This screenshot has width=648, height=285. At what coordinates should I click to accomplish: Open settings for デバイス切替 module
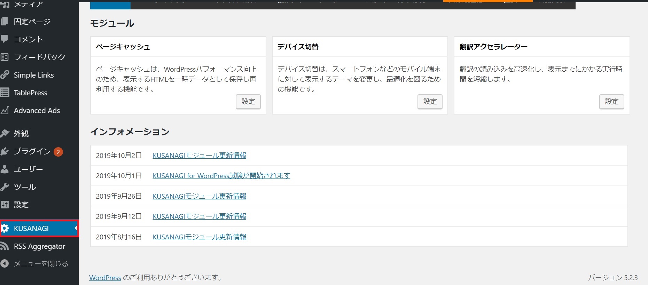point(430,102)
